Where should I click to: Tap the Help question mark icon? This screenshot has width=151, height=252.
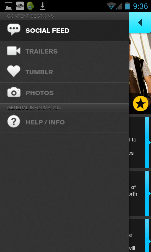[x=14, y=121]
